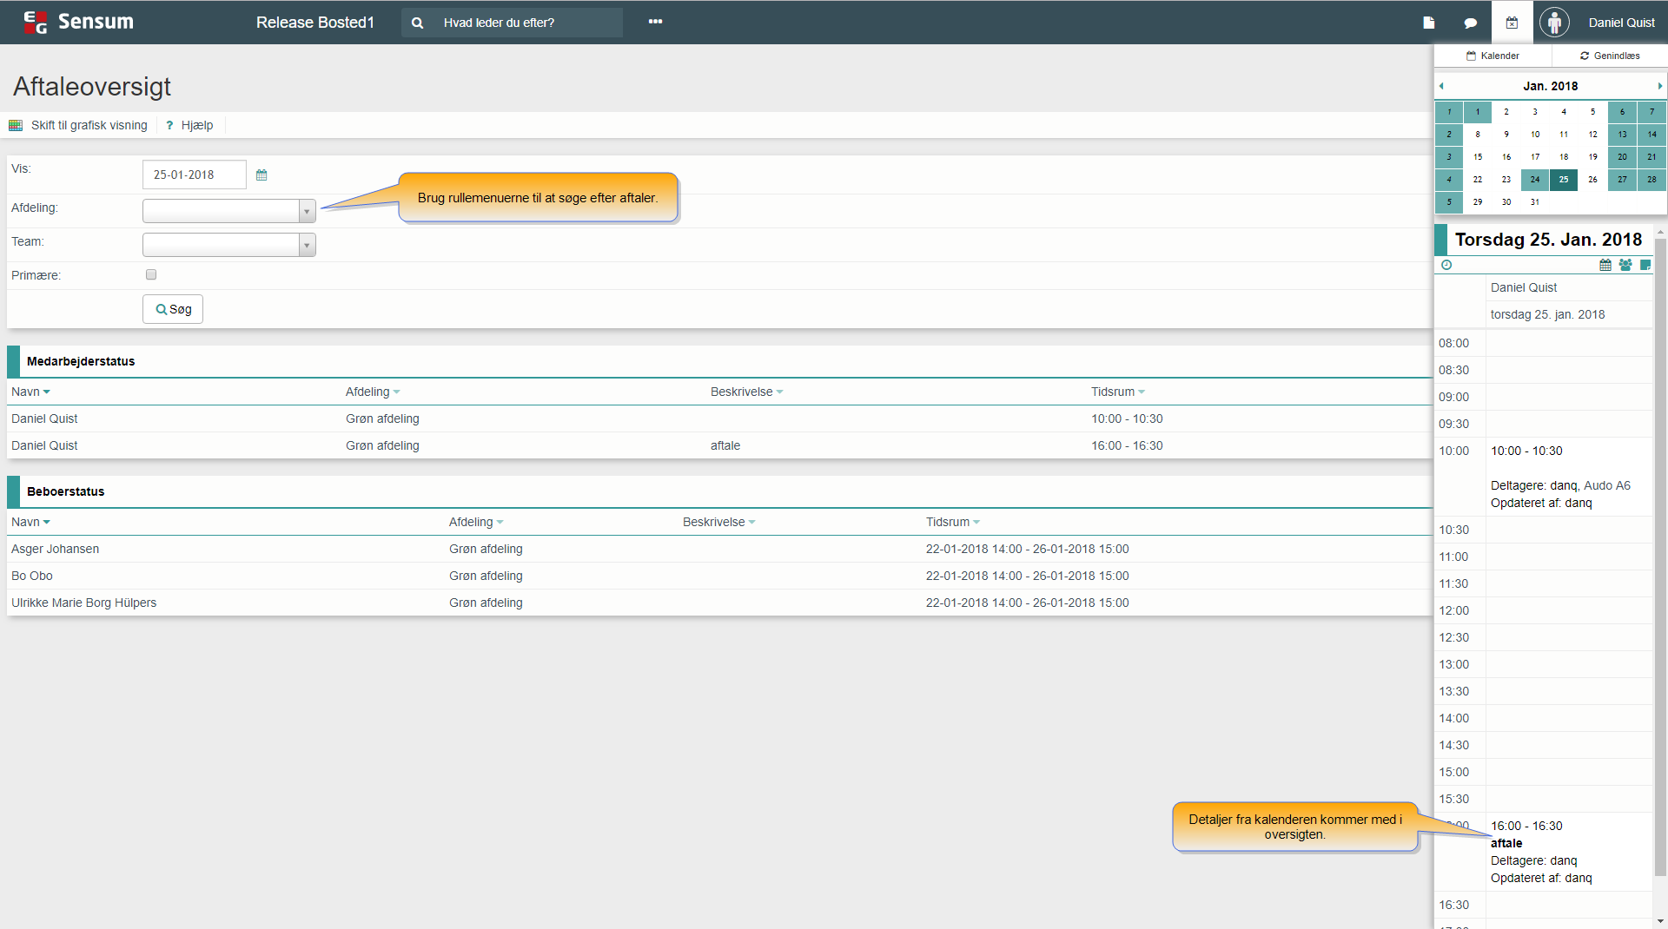Select week 3 in the mini calendar
Screen dimensions: 1668x929
pyautogui.click(x=1449, y=157)
